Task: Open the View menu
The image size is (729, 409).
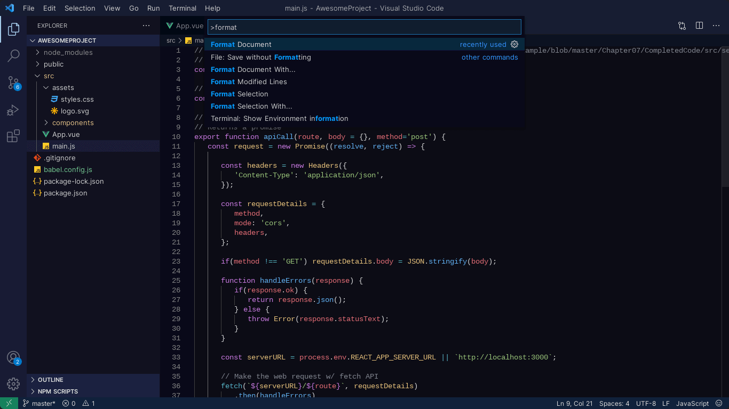Action: point(112,8)
